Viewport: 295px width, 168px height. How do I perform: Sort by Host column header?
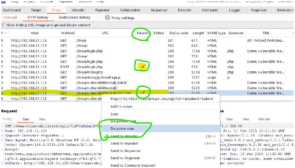click(x=35, y=33)
